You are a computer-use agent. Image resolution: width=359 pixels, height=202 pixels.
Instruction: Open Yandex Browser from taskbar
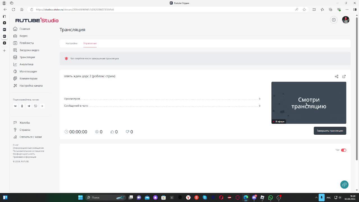tap(188, 198)
